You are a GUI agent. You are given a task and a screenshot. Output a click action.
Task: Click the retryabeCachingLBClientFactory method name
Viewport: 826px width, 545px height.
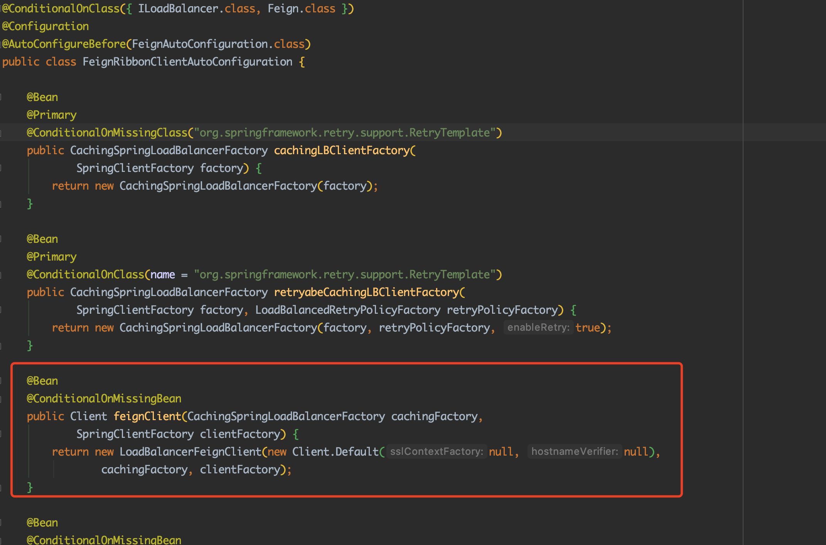coord(367,292)
